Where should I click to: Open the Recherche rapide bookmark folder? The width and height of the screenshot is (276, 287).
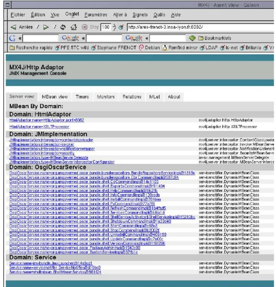coord(31,48)
